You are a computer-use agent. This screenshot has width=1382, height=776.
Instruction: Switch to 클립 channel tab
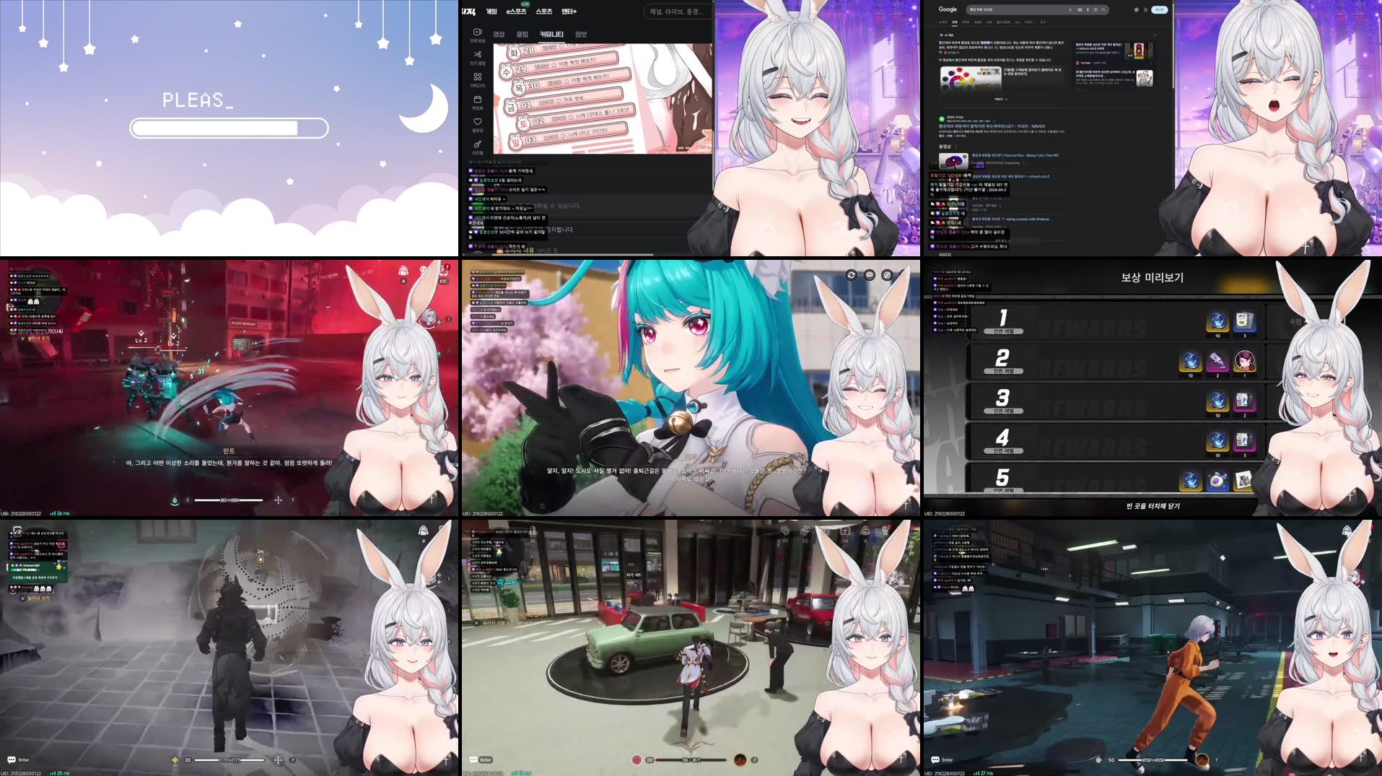[522, 34]
